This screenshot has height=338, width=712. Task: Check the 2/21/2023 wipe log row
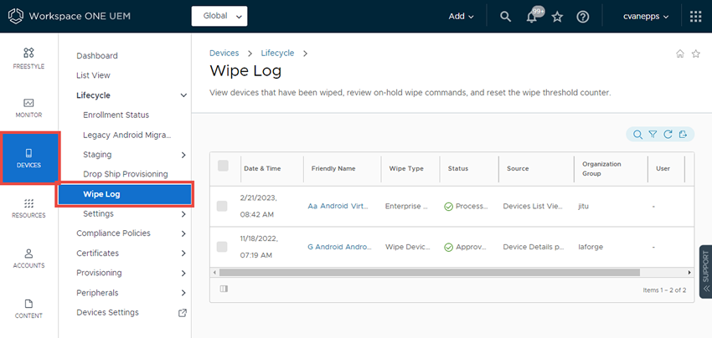(x=222, y=207)
